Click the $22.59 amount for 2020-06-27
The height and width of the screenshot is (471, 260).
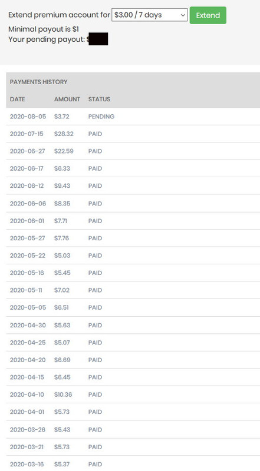click(x=64, y=151)
